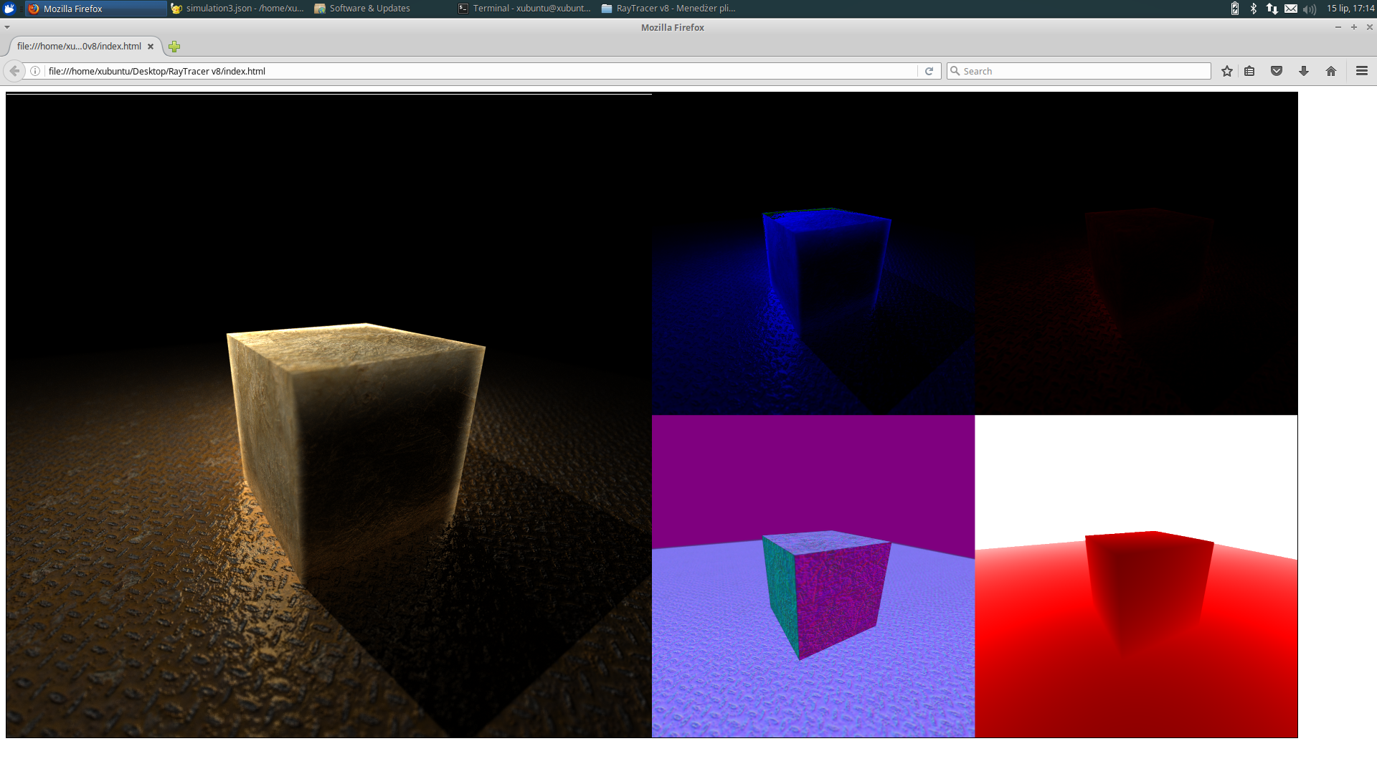
Task: Click the normal map render thumbnail
Action: click(x=813, y=576)
